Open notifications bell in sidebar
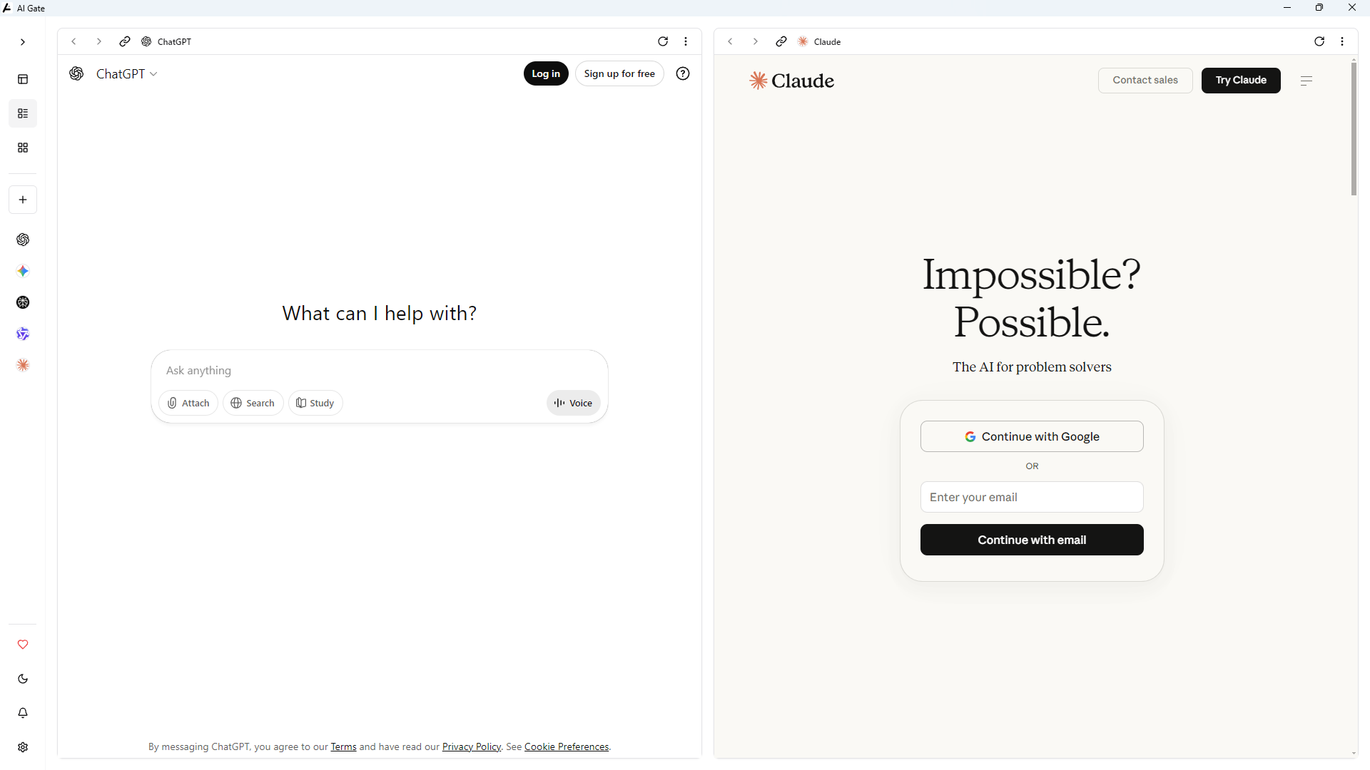This screenshot has width=1370, height=770. pos(23,713)
